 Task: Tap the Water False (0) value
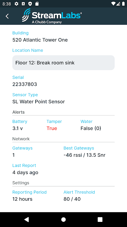tap(91, 129)
